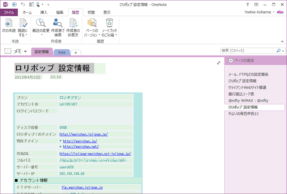This screenshot has height=194, width=287.
Task: Click ページの追加 to add a page
Action: coord(242,60)
